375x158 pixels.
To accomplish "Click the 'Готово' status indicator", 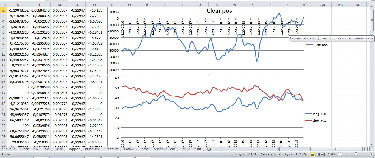I will pyautogui.click(x=7, y=154).
